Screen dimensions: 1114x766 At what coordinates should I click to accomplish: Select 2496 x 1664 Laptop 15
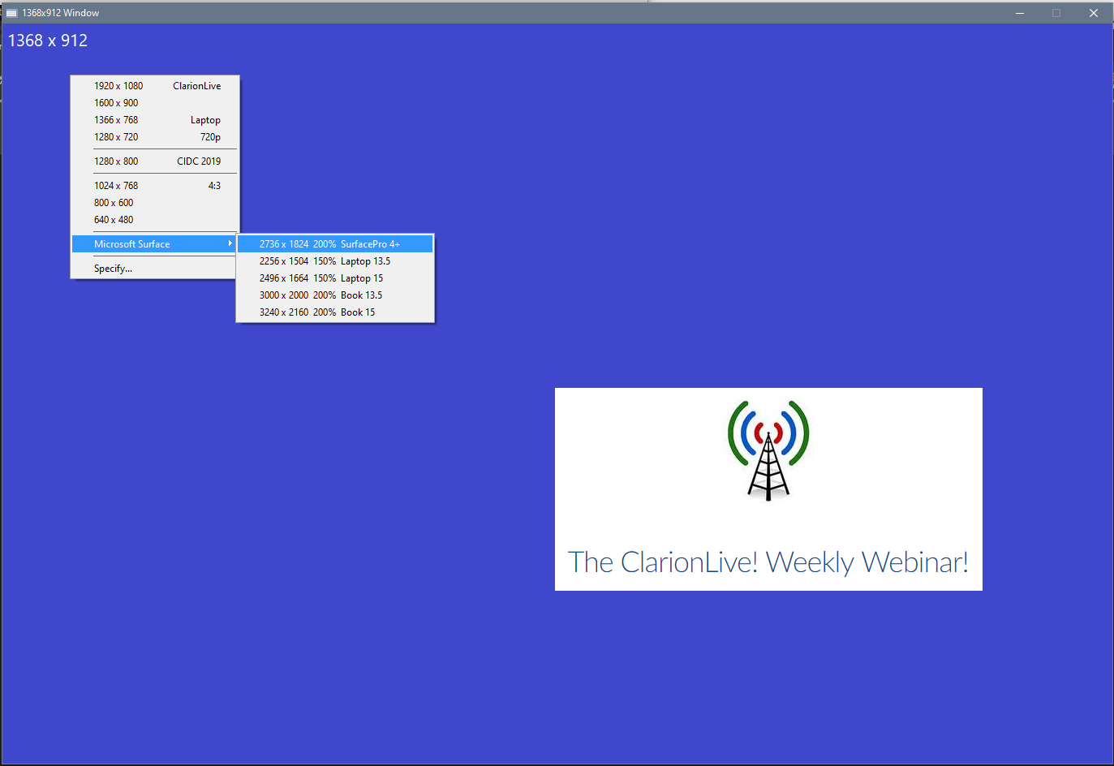334,278
